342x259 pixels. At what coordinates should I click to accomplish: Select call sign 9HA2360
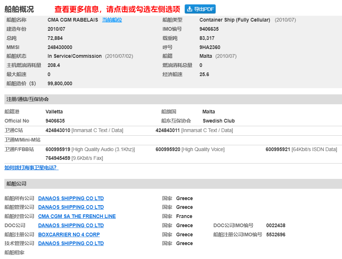tap(210, 47)
